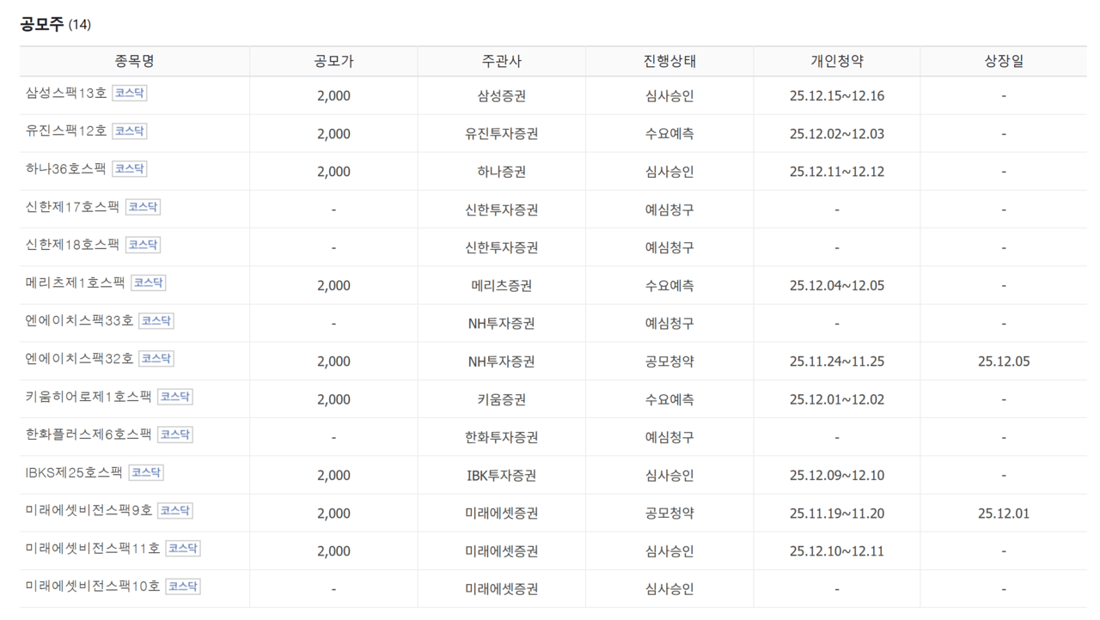
Task: Click the 코스닥 badge beside 엔에이치스팩33호
Action: pyautogui.click(x=156, y=320)
